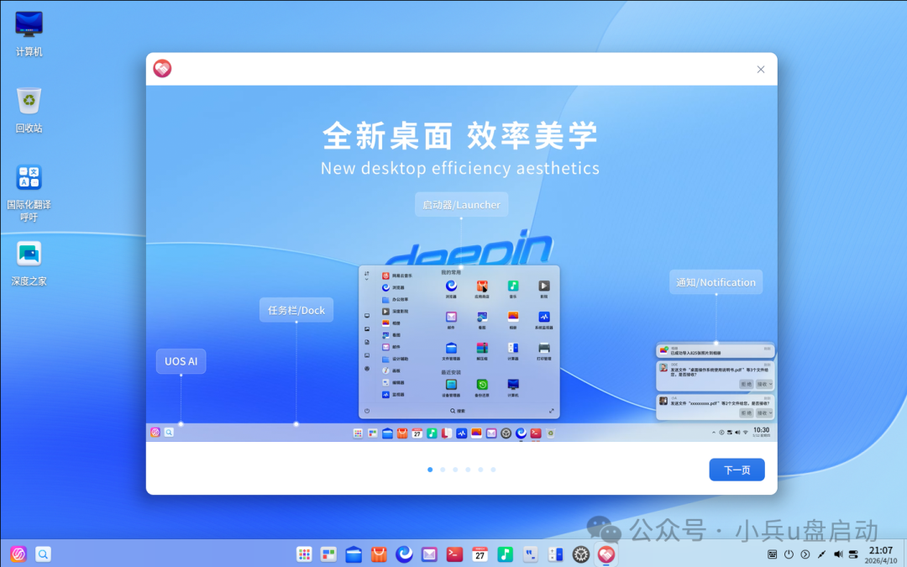The height and width of the screenshot is (567, 907).
Task: Open the volume control in tray
Action: point(838,554)
